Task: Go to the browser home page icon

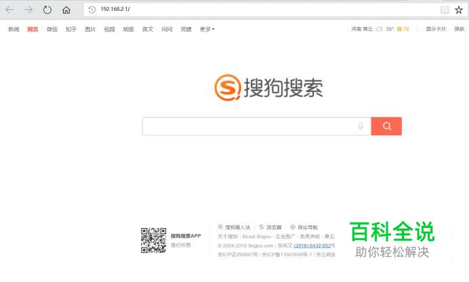Action: pos(66,10)
